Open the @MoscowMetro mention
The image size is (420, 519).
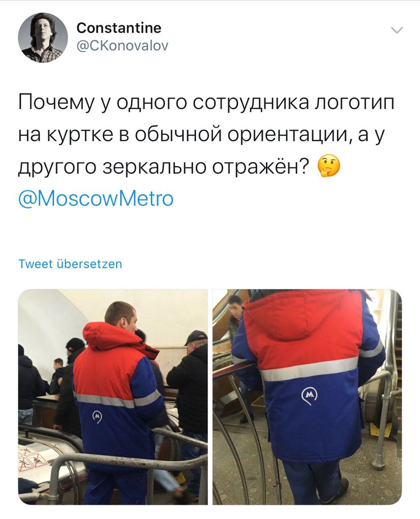pos(96,199)
